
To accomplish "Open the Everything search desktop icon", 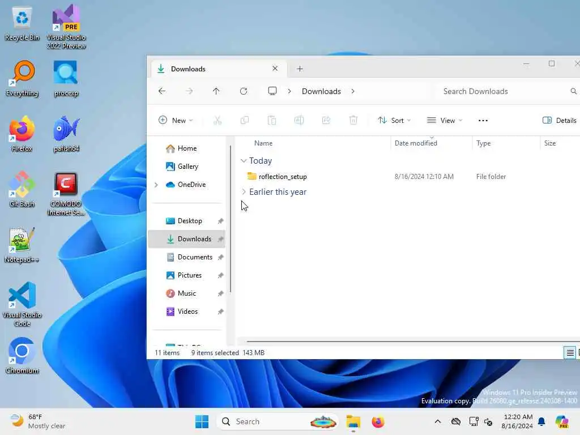I will pos(22,79).
